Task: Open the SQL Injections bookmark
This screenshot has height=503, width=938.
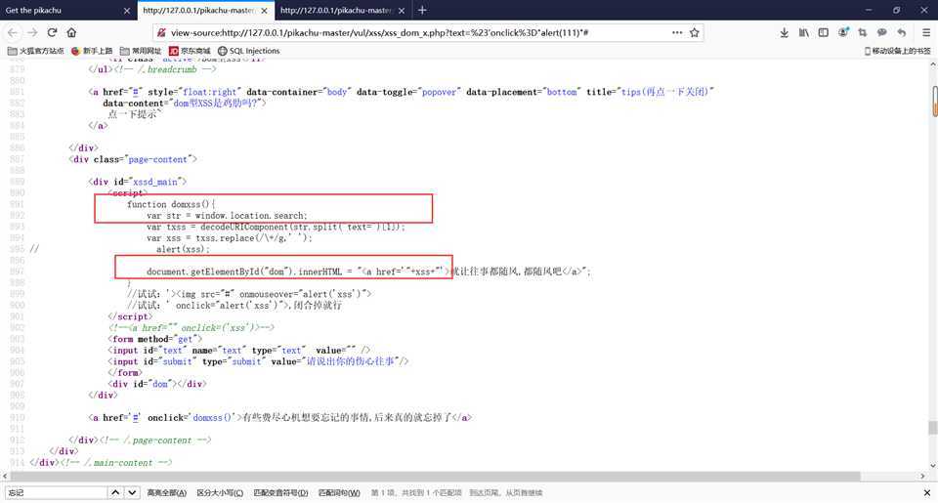Action: pos(249,51)
